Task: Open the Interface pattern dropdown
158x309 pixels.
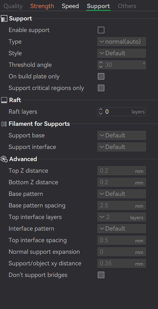Action: [122, 229]
